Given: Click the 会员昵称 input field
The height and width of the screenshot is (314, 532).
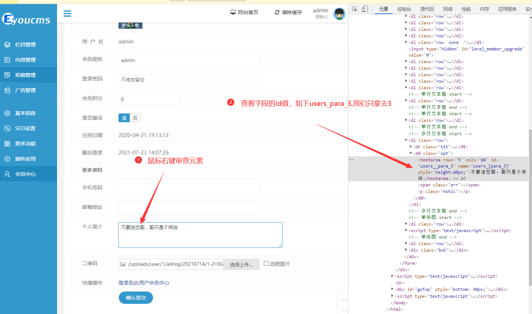Looking at the screenshot, I should [x=189, y=60].
